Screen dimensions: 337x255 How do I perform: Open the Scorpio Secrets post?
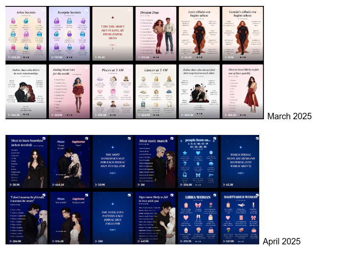69,34
